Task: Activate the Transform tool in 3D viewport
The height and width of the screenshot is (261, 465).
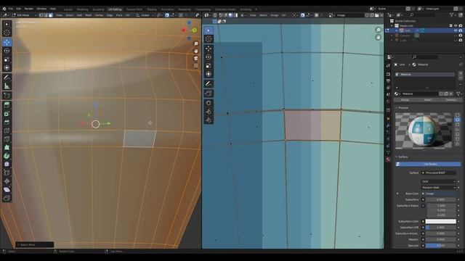Action: 7,67
